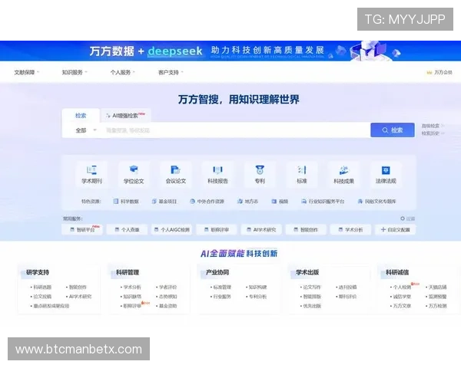Expand the 知识服务 navigation menu
This screenshot has width=461, height=368.
click(x=75, y=72)
